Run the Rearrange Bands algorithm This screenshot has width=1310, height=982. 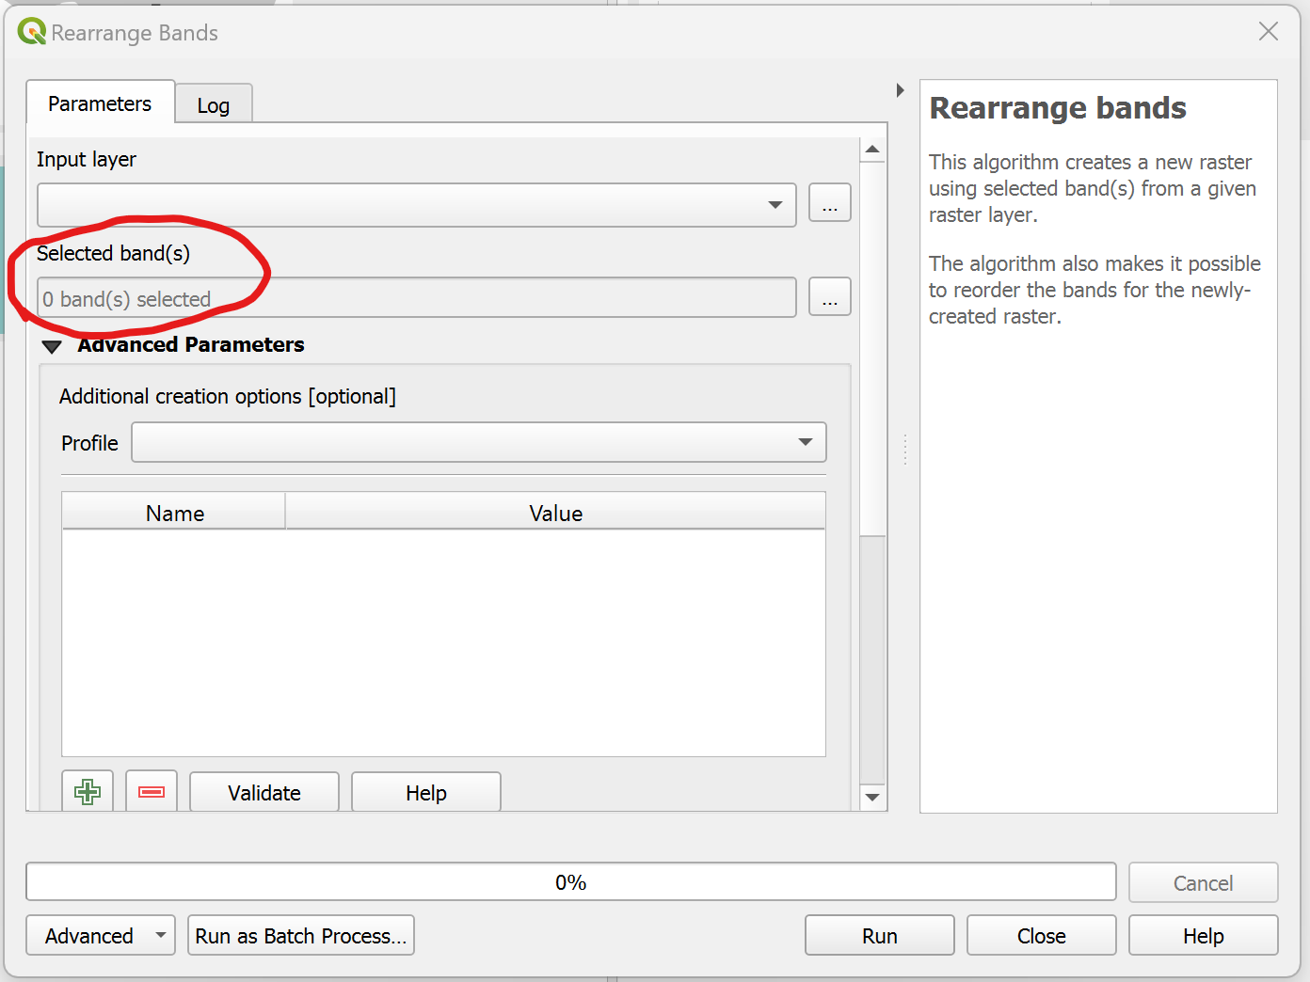click(x=878, y=935)
